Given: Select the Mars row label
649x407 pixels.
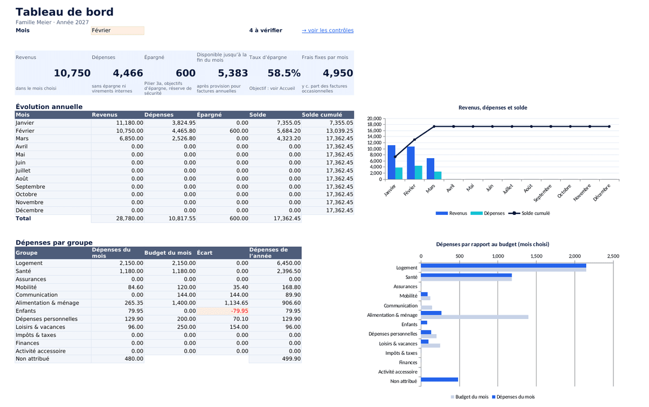Looking at the screenshot, I should 53,139.
